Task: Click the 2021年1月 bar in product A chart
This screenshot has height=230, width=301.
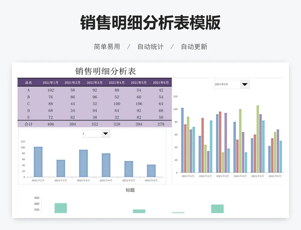Action: coord(38,162)
